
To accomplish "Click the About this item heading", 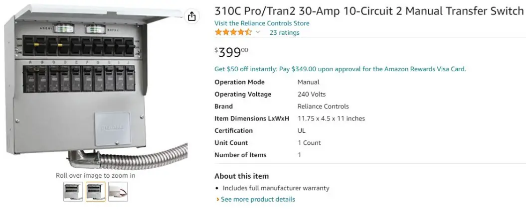I will (x=241, y=176).
